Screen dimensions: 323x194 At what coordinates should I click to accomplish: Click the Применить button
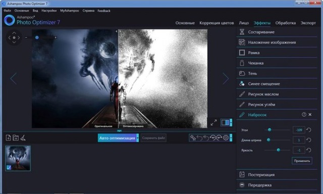(302, 161)
